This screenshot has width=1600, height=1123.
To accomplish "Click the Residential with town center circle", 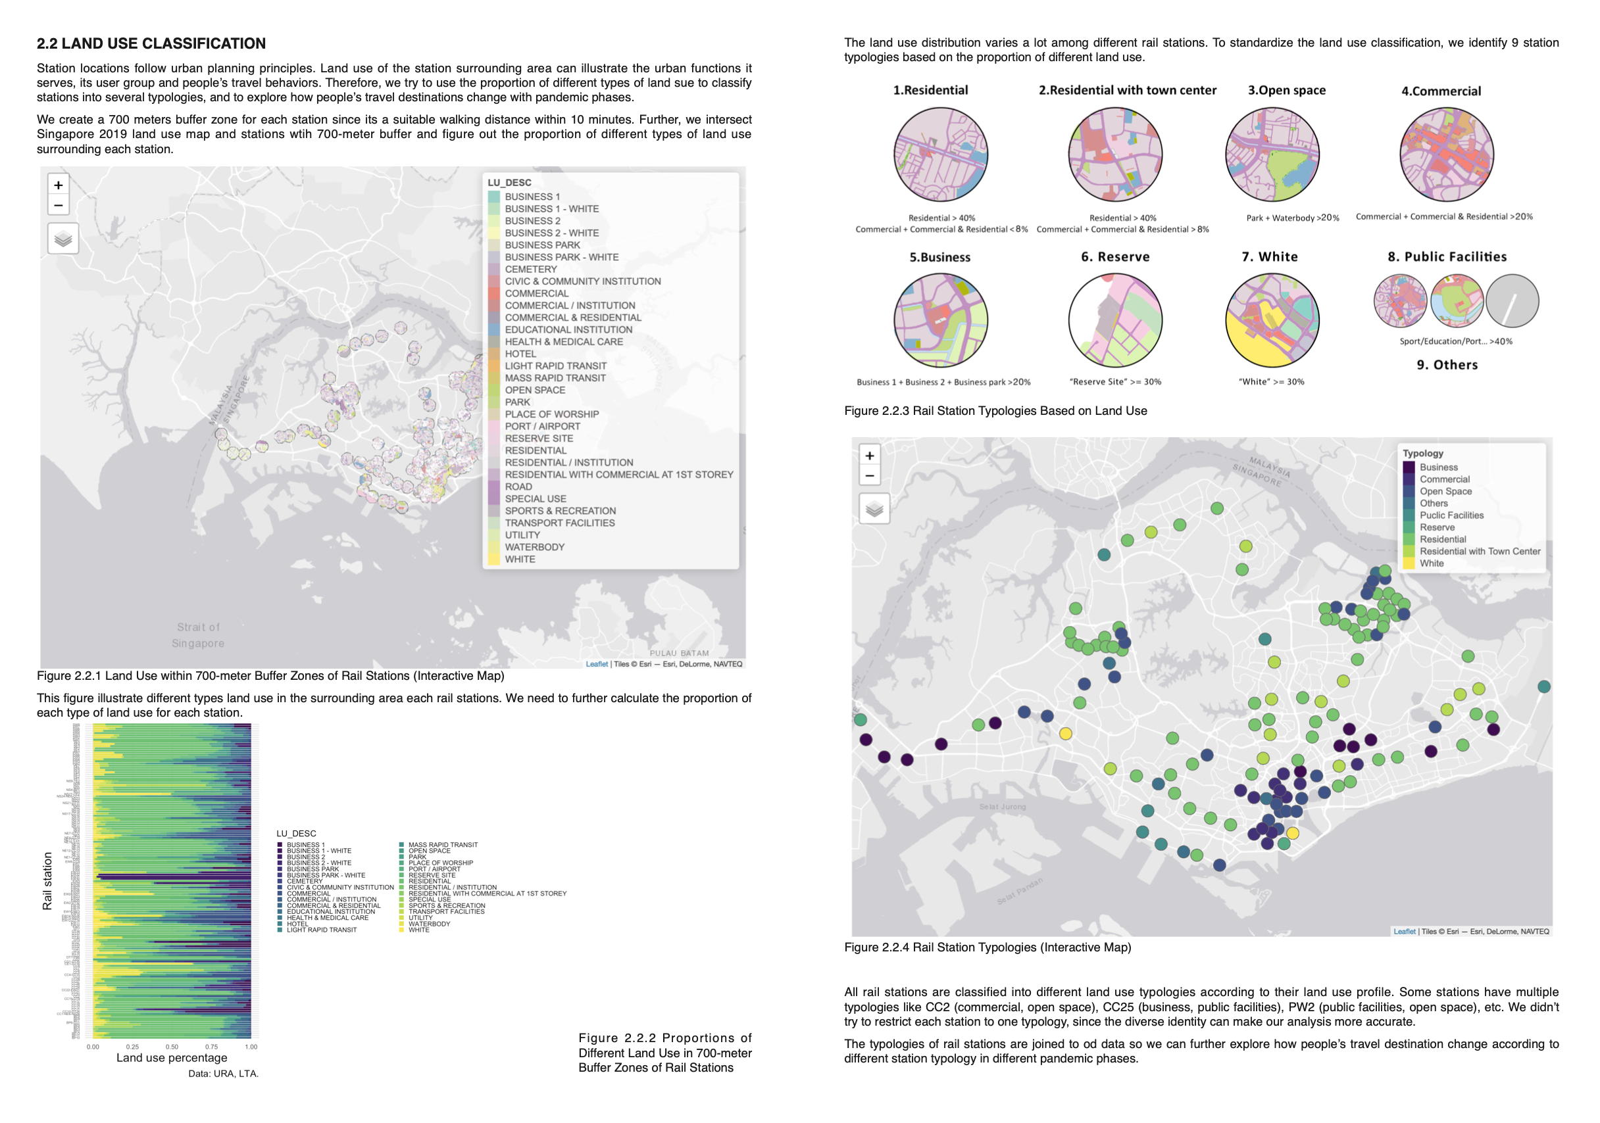I will (x=1115, y=154).
